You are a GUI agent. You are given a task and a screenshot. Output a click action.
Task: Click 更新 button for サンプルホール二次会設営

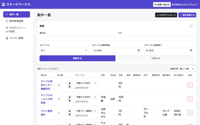pos(70,99)
